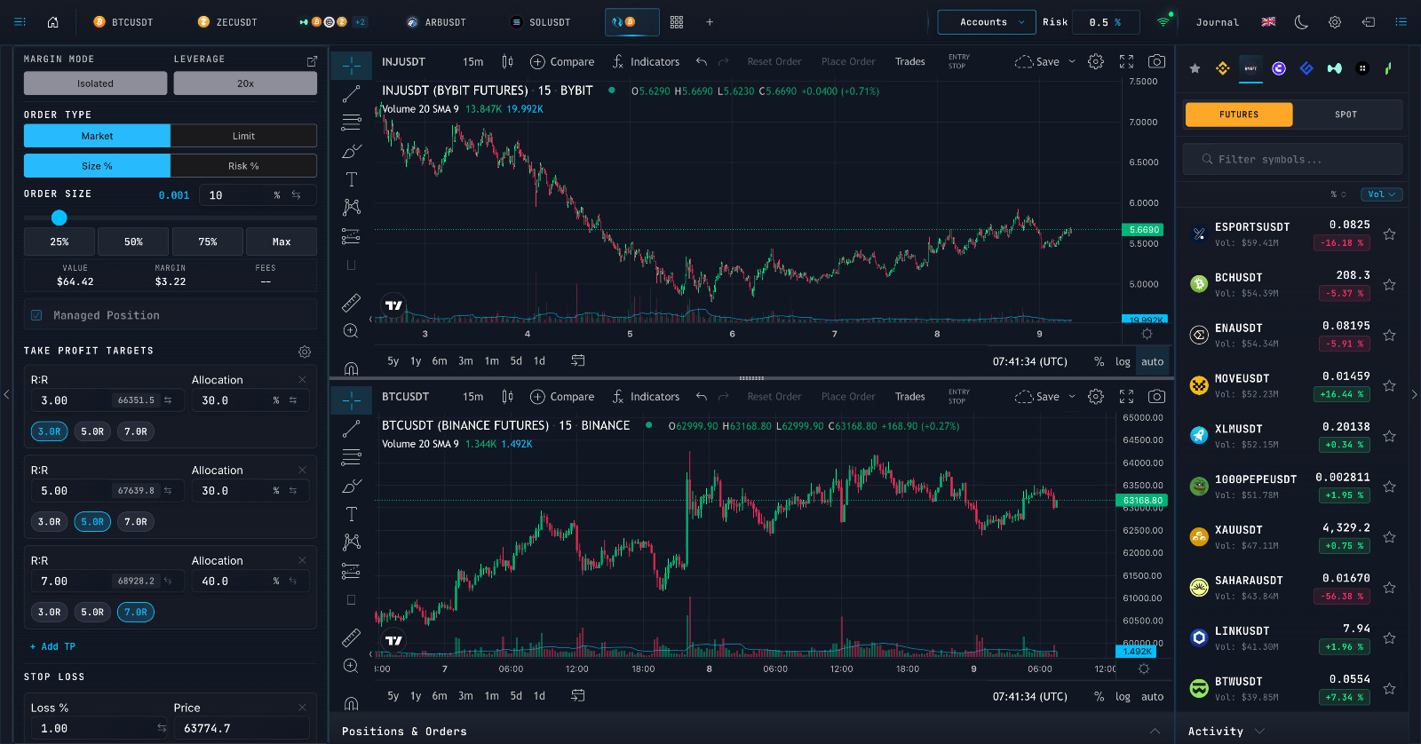Open Journal from the top bar
Viewport: 1421px width, 744px height.
[x=1217, y=22]
